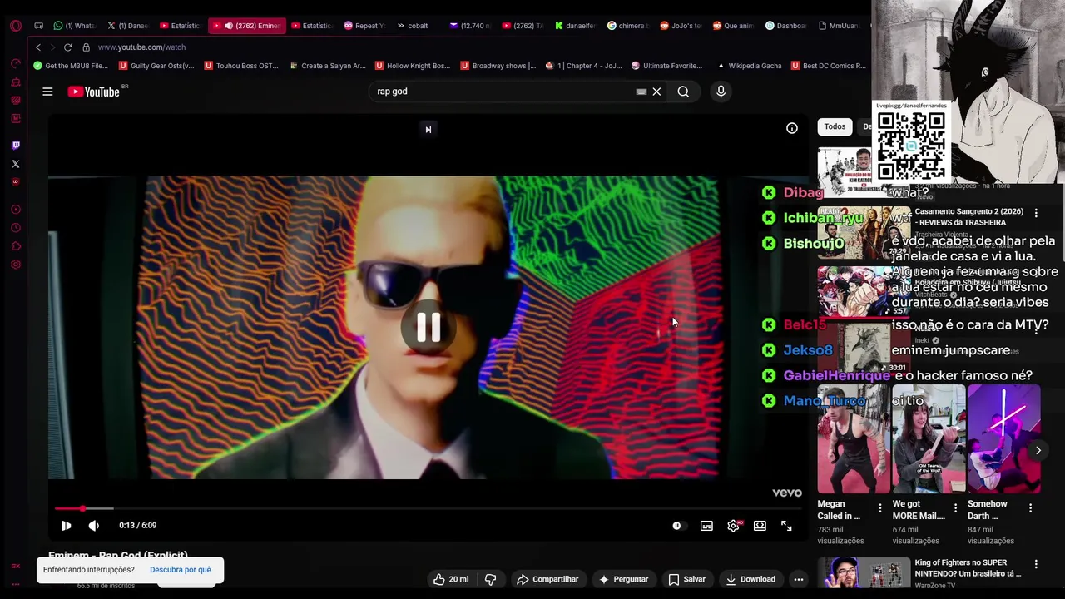The image size is (1065, 599).
Task: Select the 'Todos' filter chip
Action: point(835,126)
